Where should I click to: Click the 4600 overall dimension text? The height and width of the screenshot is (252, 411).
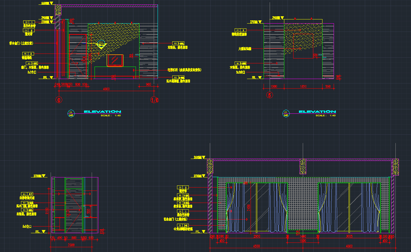click(106, 89)
